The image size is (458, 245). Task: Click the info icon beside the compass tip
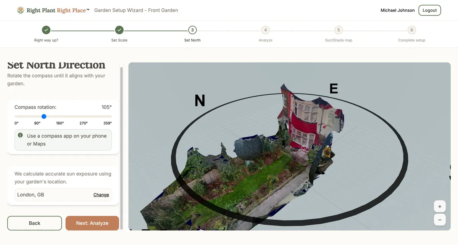[x=20, y=135]
